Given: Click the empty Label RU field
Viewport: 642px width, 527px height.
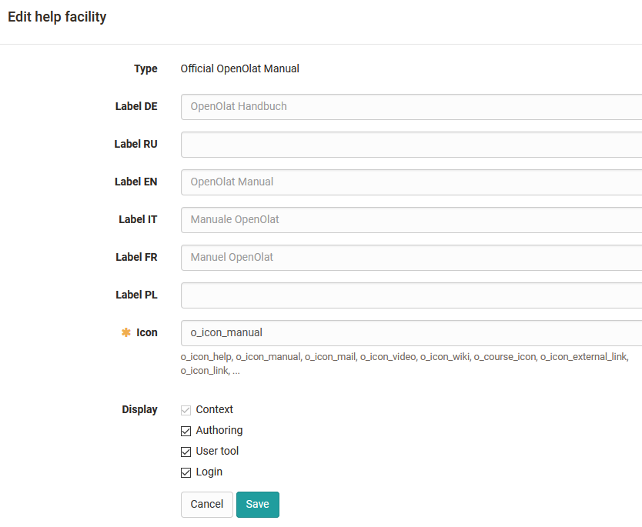Looking at the screenshot, I should click(412, 145).
